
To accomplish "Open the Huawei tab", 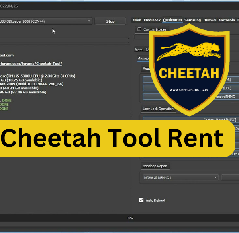I will tap(210, 20).
